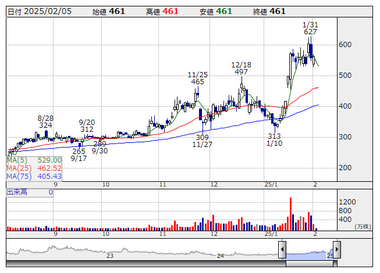Click the left range slider handle arrow

pyautogui.click(x=282, y=249)
